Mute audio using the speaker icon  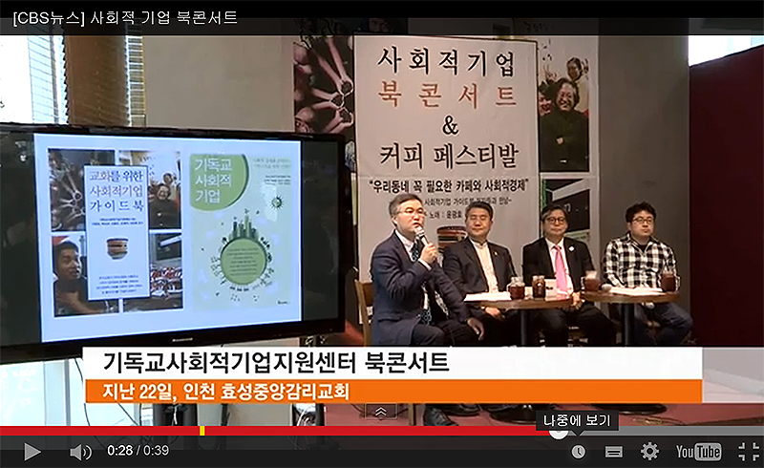(80, 452)
